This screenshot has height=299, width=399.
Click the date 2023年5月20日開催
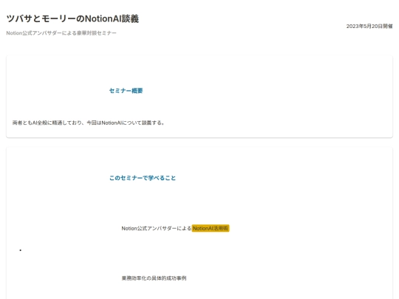369,26
